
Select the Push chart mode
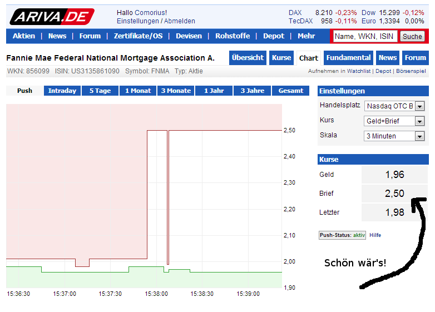tap(24, 91)
